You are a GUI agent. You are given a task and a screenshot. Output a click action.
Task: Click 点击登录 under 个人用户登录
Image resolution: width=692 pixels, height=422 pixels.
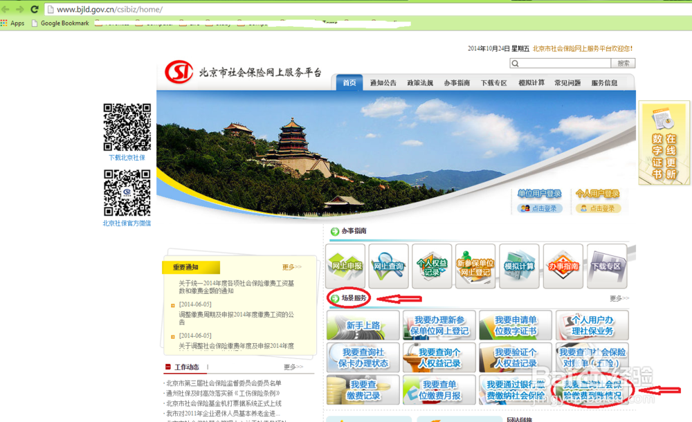[x=599, y=208]
